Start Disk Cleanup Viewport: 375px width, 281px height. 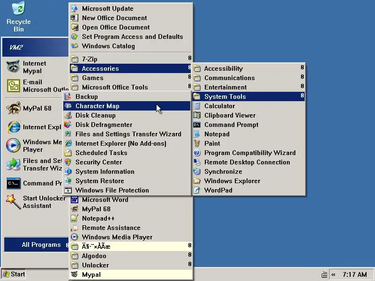click(x=127, y=115)
